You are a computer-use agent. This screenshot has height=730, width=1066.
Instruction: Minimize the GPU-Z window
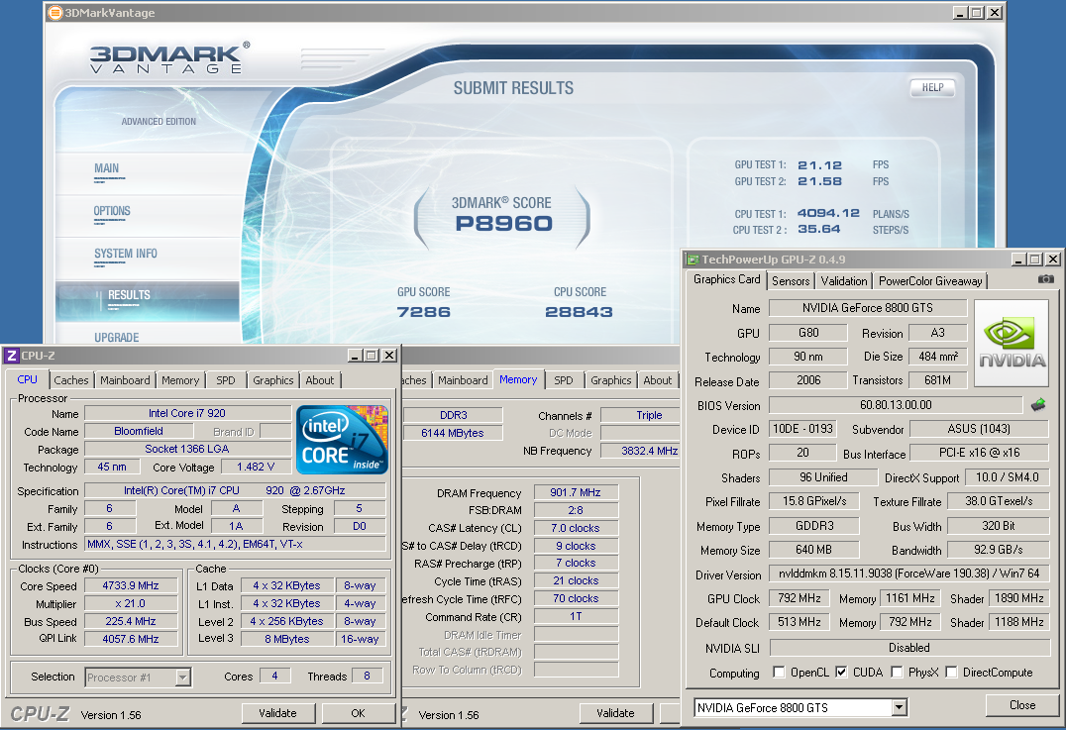(x=1018, y=259)
